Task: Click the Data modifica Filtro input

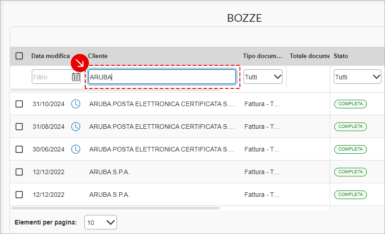Action: click(x=51, y=77)
